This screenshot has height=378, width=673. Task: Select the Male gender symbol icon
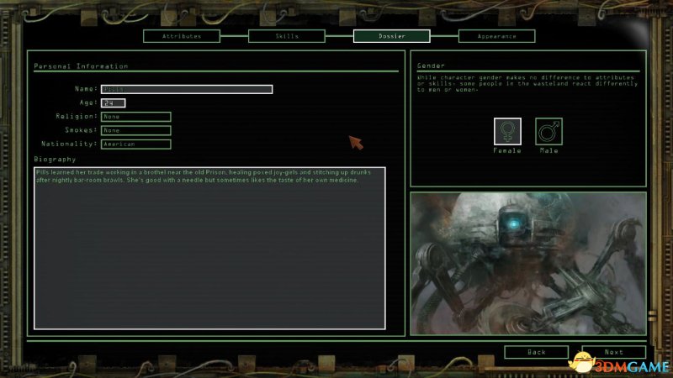coord(548,131)
